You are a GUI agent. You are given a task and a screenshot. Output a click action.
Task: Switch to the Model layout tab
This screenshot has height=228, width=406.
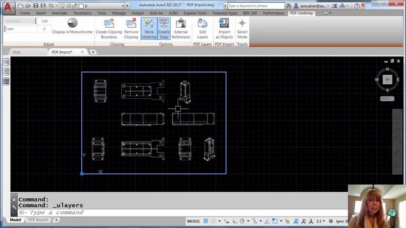(x=15, y=220)
